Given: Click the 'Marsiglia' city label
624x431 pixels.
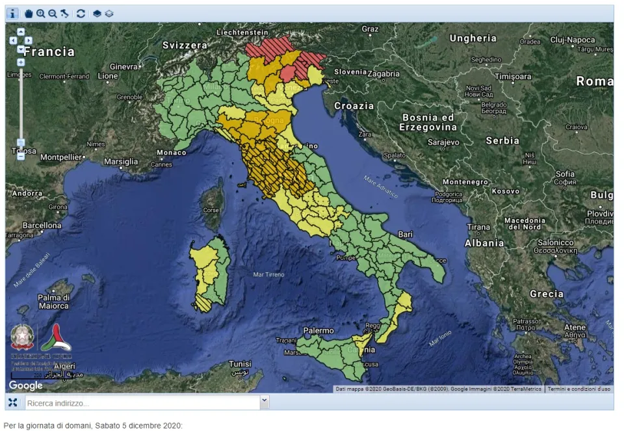Looking at the screenshot, I should (x=121, y=162).
